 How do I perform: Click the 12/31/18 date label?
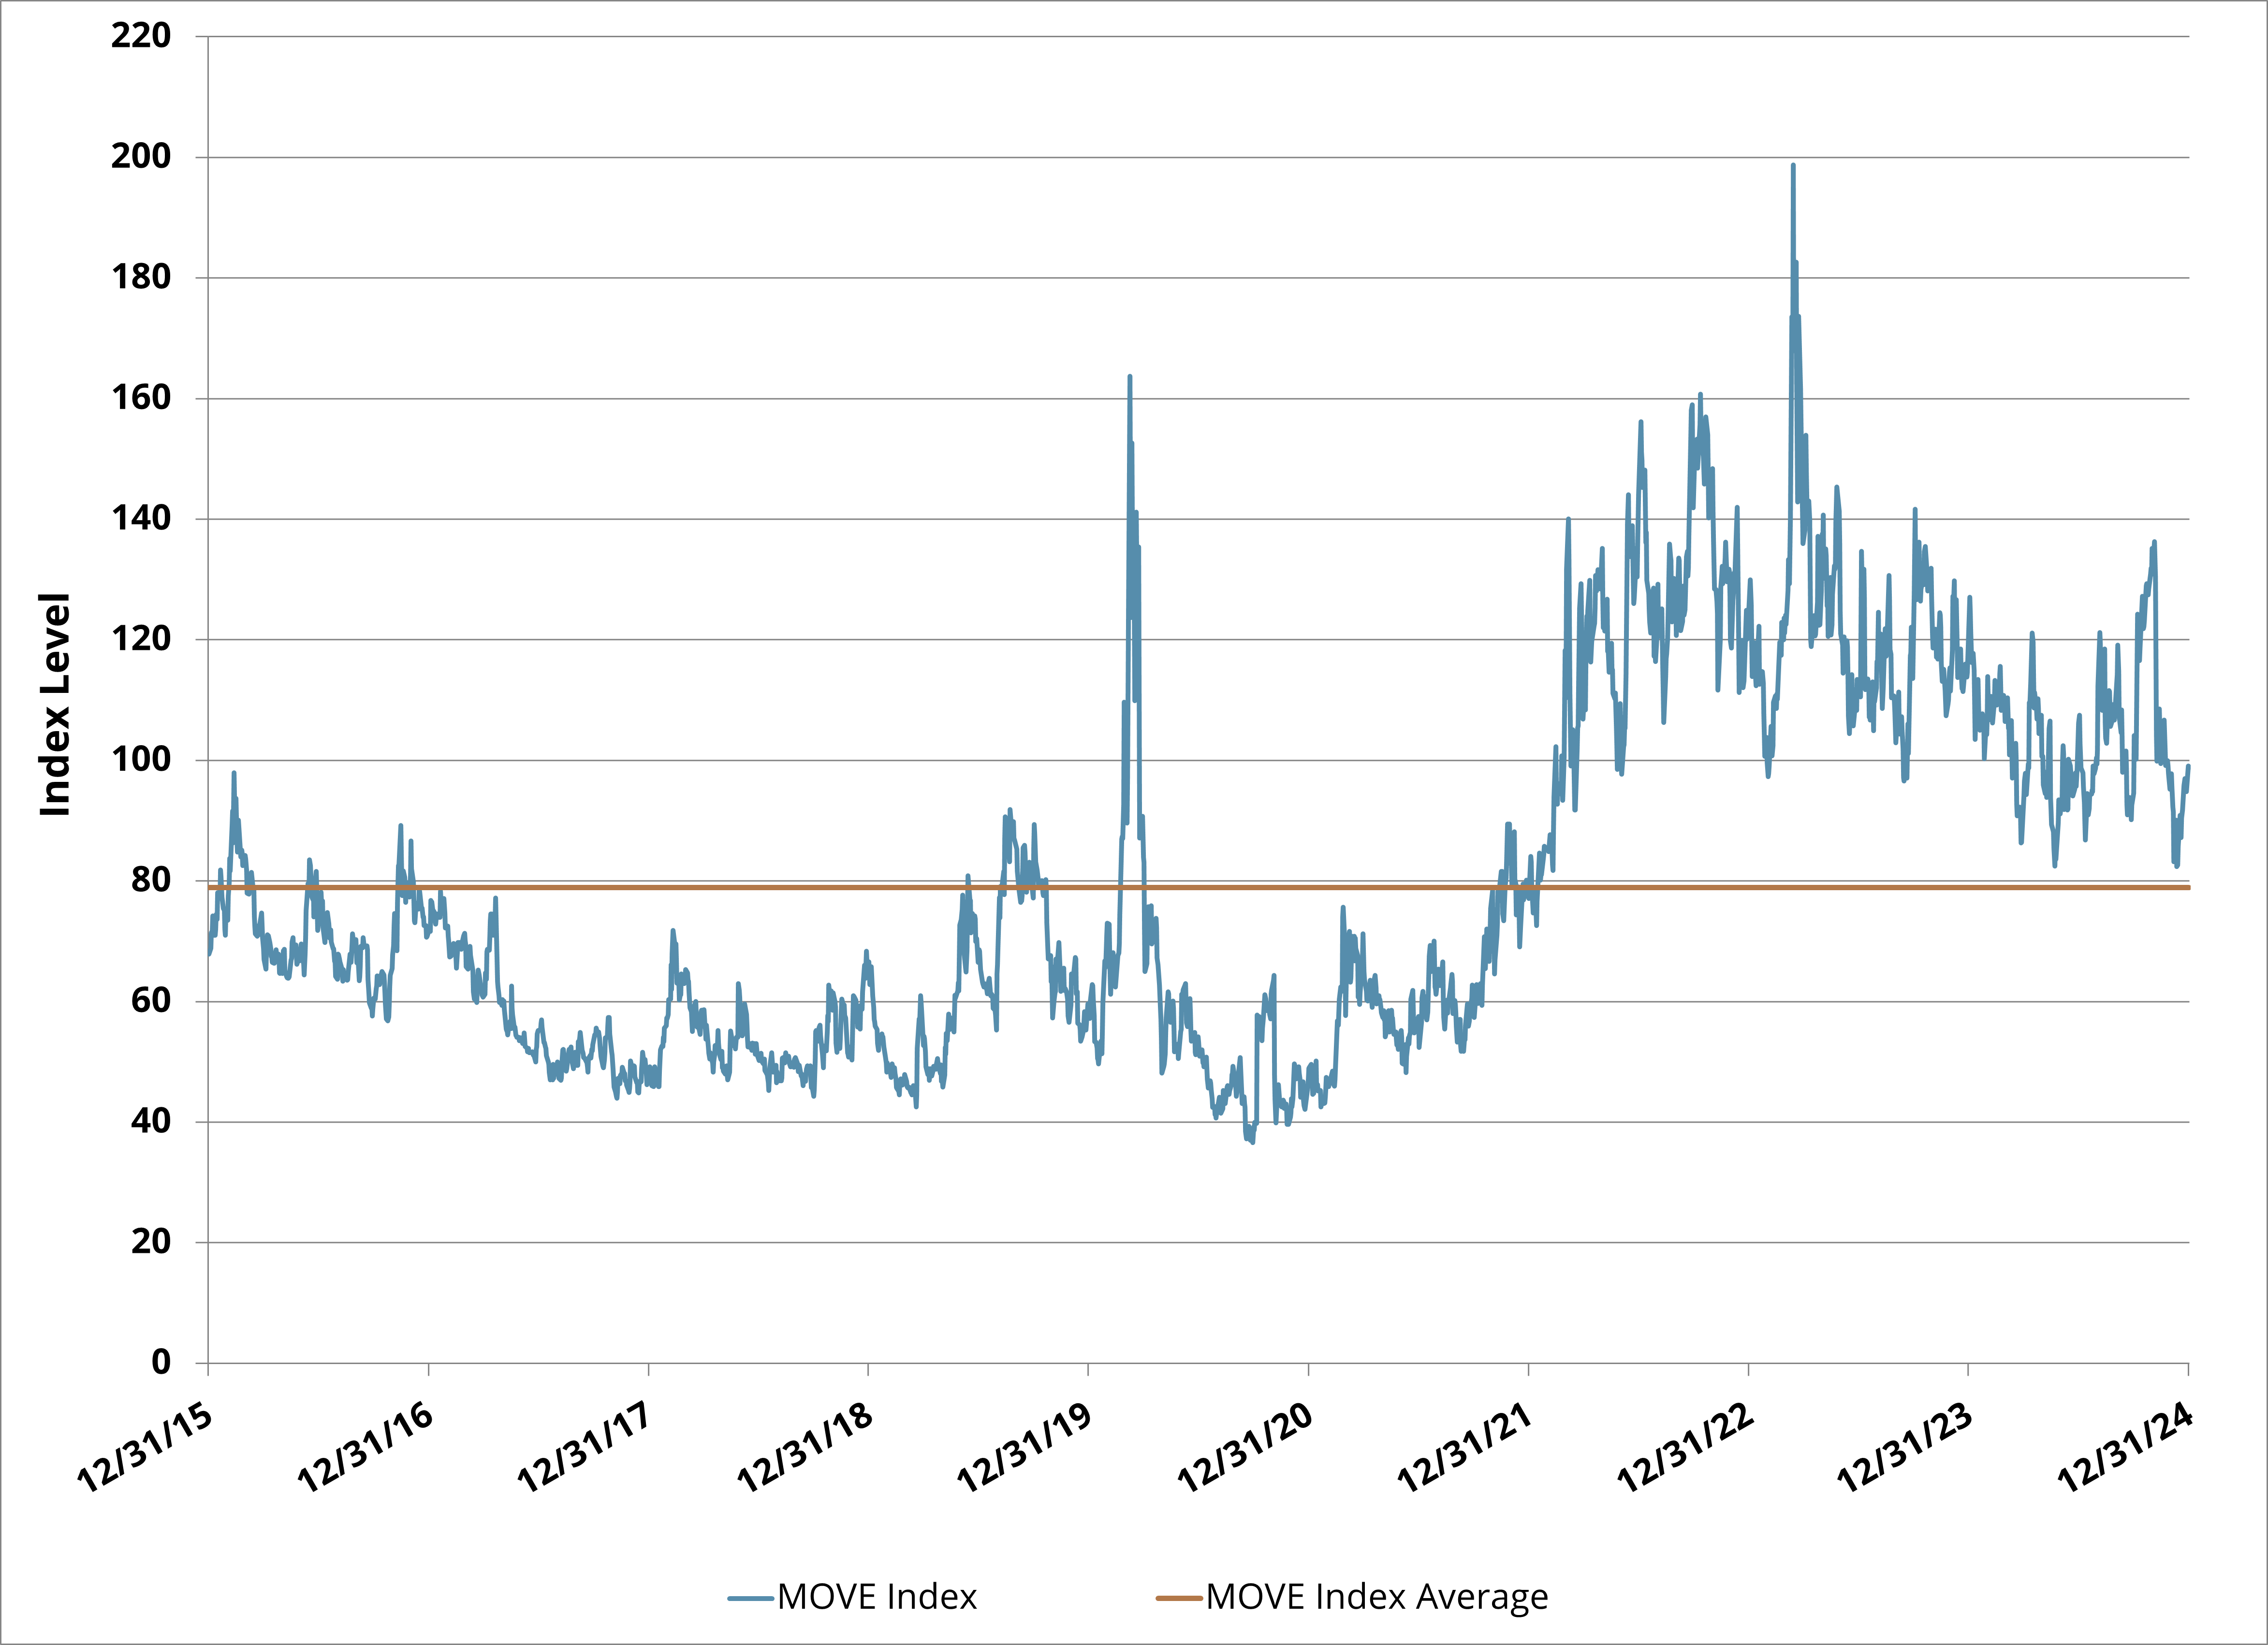806,1448
